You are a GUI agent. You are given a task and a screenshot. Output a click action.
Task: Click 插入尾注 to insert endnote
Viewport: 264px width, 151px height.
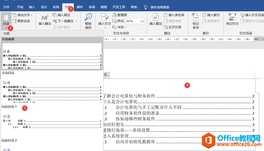point(61,15)
